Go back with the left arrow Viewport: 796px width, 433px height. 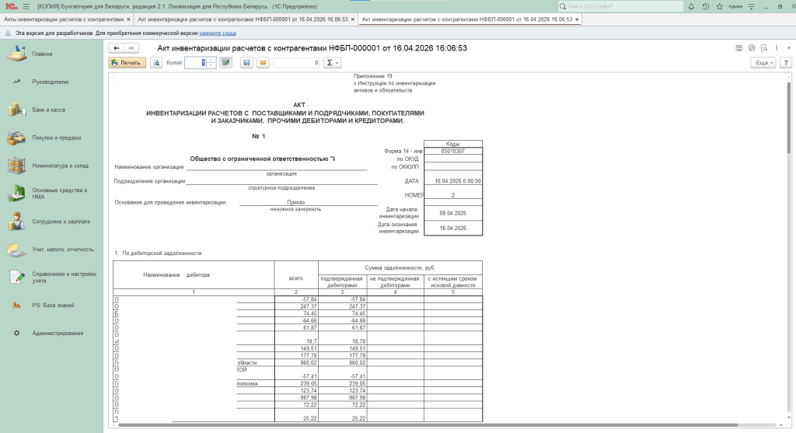pyautogui.click(x=117, y=48)
